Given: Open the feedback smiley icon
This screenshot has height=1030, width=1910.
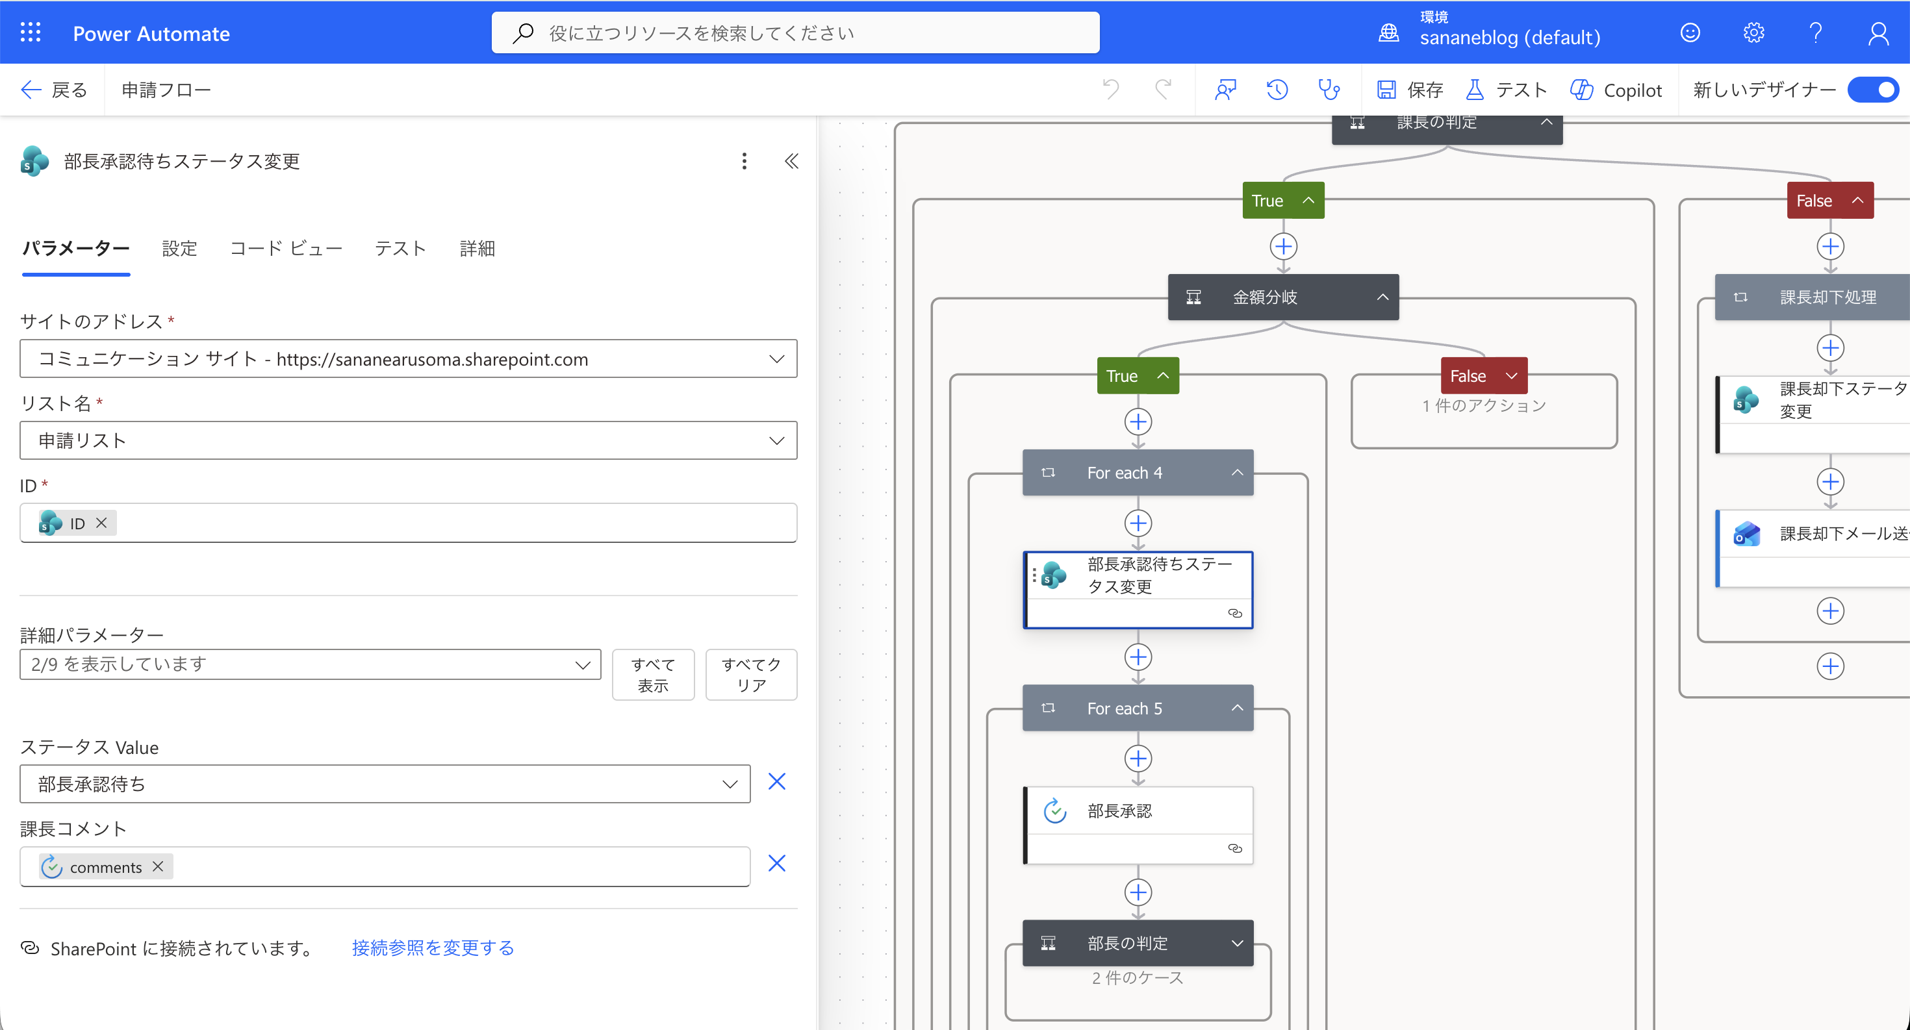Looking at the screenshot, I should tap(1690, 32).
